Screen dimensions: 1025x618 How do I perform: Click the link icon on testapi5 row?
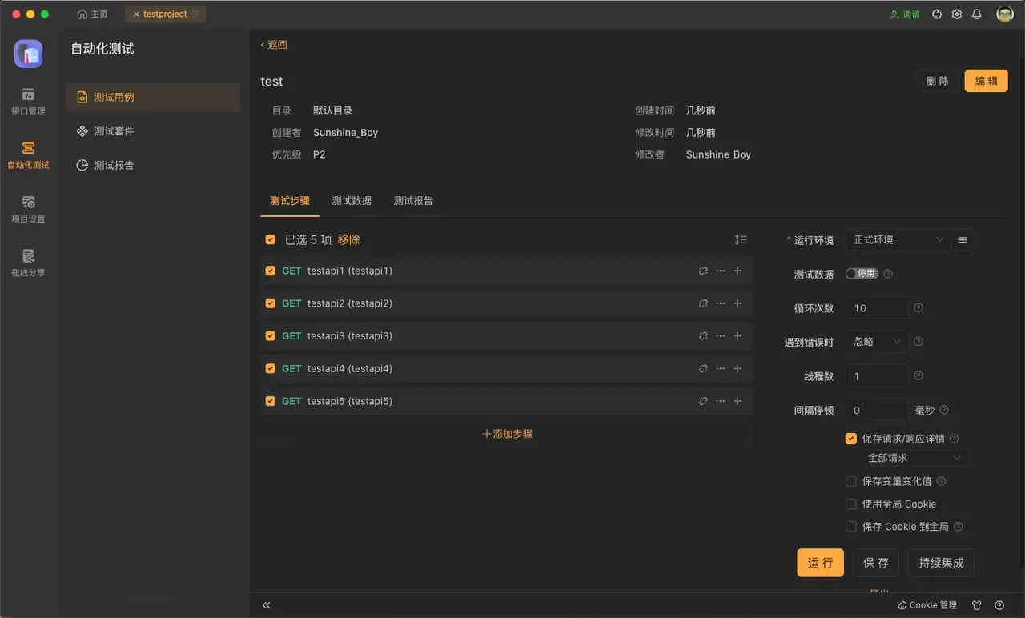pyautogui.click(x=703, y=401)
